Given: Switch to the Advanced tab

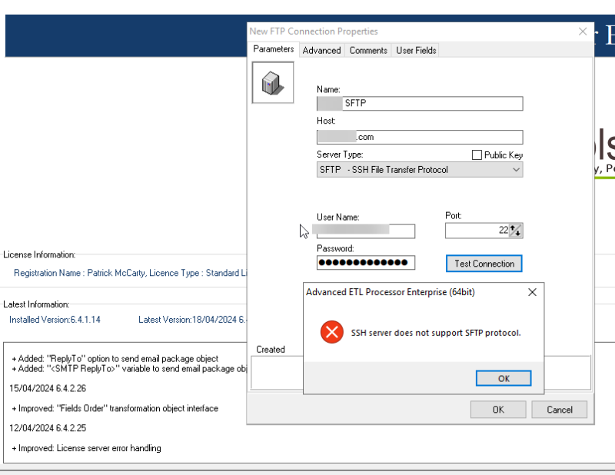Looking at the screenshot, I should point(321,51).
